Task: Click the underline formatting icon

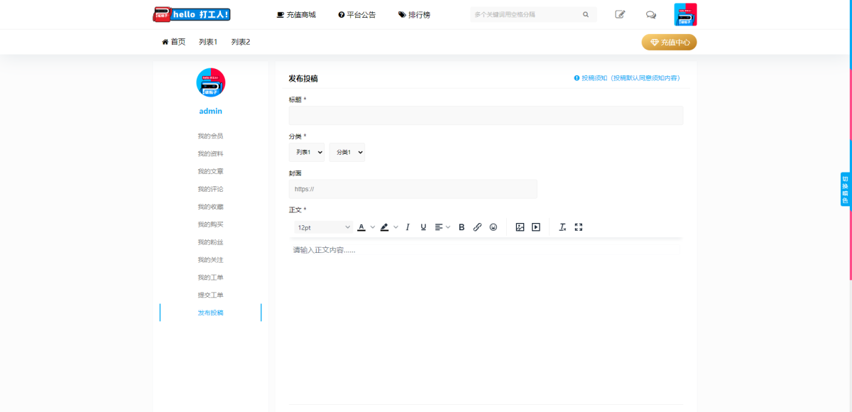Action: 424,227
